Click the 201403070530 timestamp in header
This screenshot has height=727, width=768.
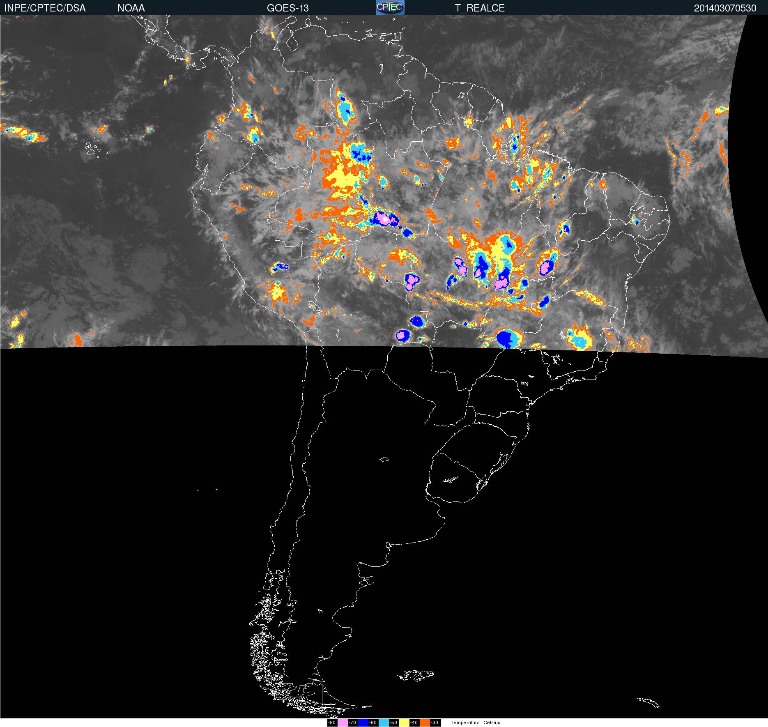click(725, 8)
